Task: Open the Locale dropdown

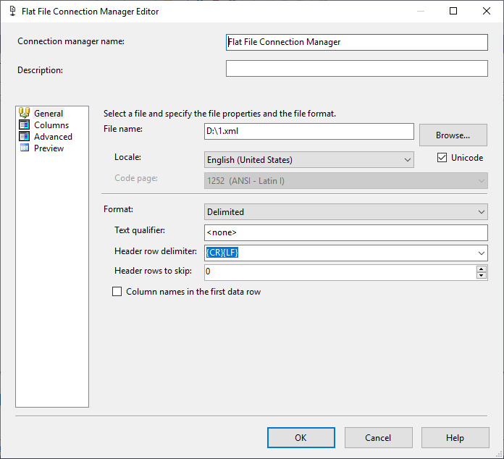Action: click(x=407, y=159)
